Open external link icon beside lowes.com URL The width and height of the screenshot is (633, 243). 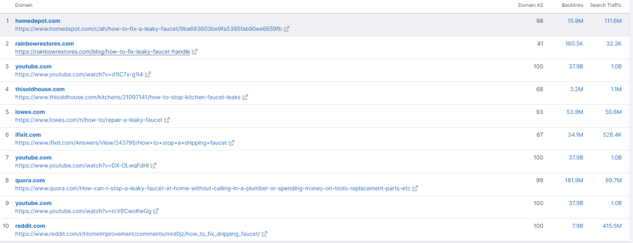pyautogui.click(x=167, y=120)
